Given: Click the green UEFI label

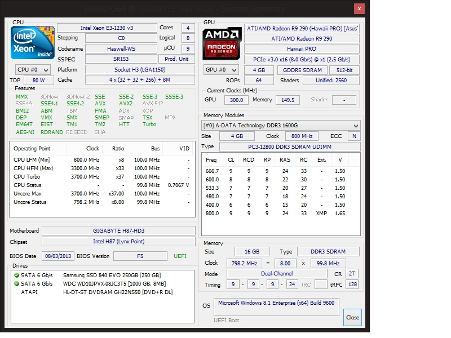Looking at the screenshot, I should 180,256.
